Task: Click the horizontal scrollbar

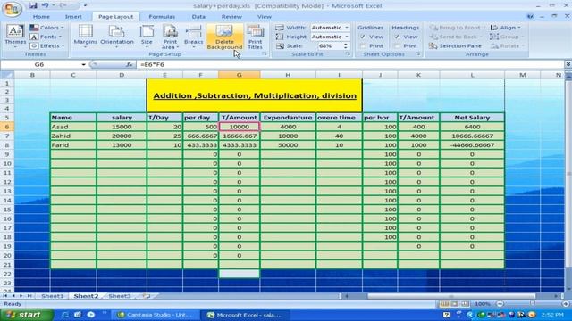Action: click(450, 296)
